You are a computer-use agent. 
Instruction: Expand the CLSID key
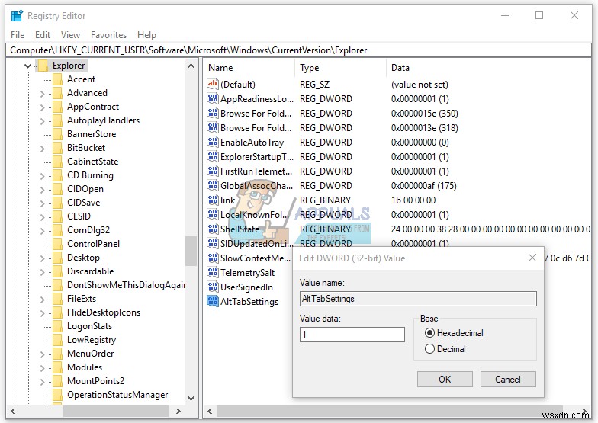point(43,216)
